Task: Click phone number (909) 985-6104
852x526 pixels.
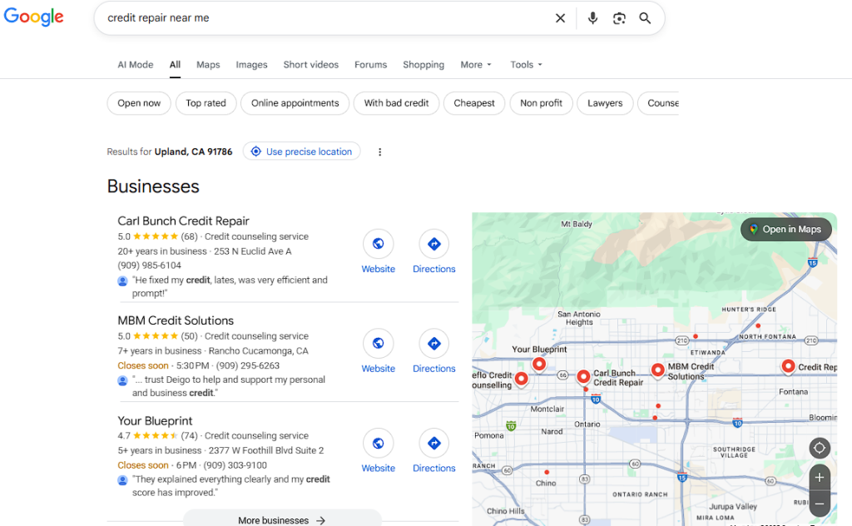Action: (150, 265)
